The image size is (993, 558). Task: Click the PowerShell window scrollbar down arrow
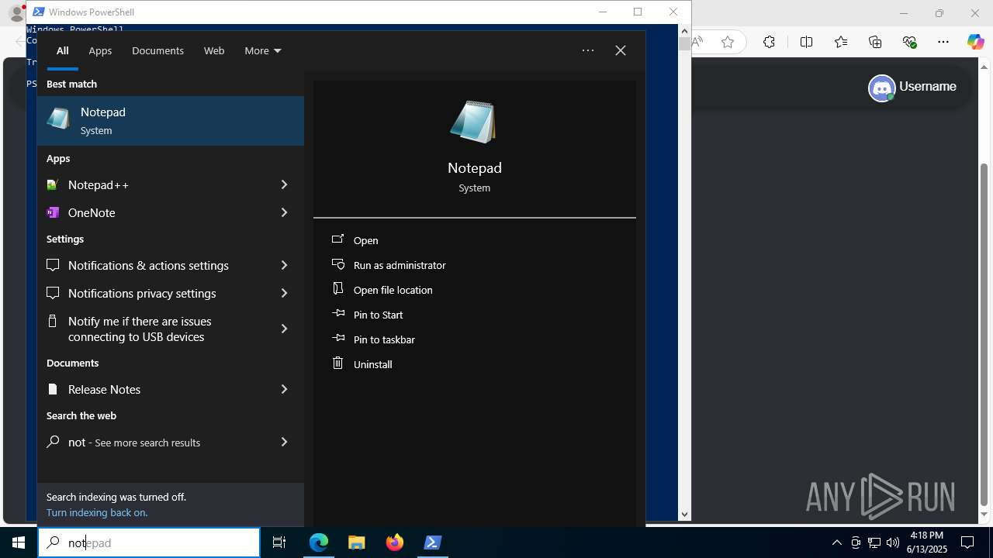point(684,514)
